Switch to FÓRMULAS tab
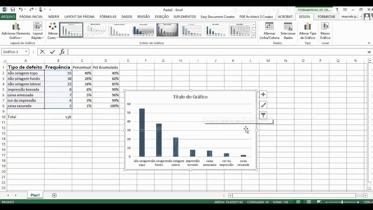The image size is (373, 210). pos(108,17)
